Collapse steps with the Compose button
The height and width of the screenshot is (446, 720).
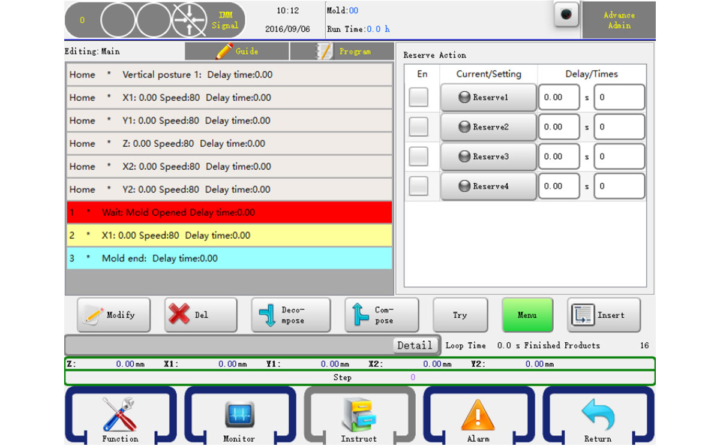[x=381, y=315]
